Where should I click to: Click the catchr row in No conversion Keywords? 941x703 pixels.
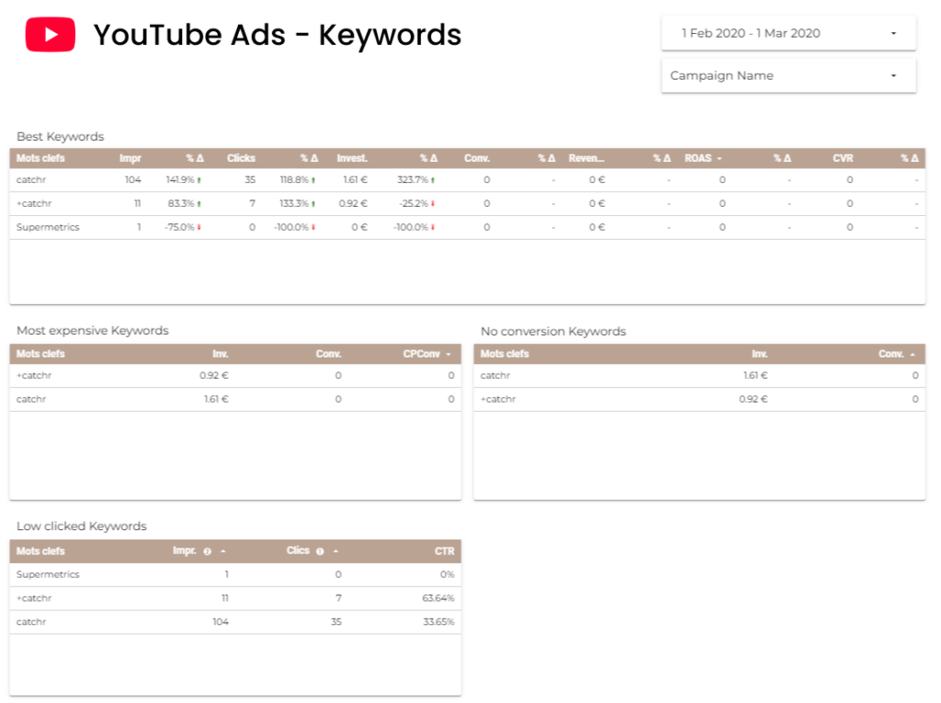coord(495,375)
